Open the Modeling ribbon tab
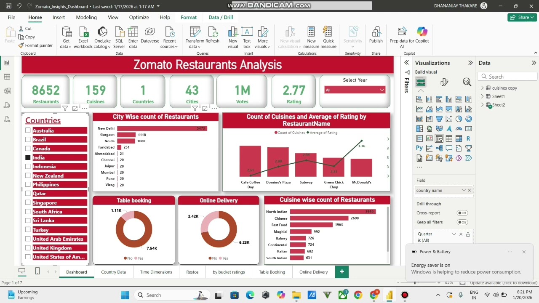The width and height of the screenshot is (539, 303). 86,17
